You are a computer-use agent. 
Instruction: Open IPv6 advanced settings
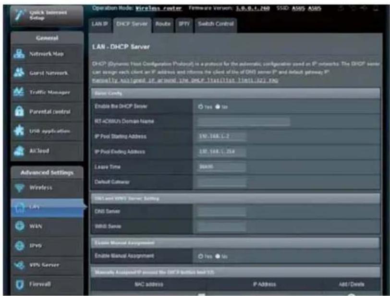(x=47, y=246)
